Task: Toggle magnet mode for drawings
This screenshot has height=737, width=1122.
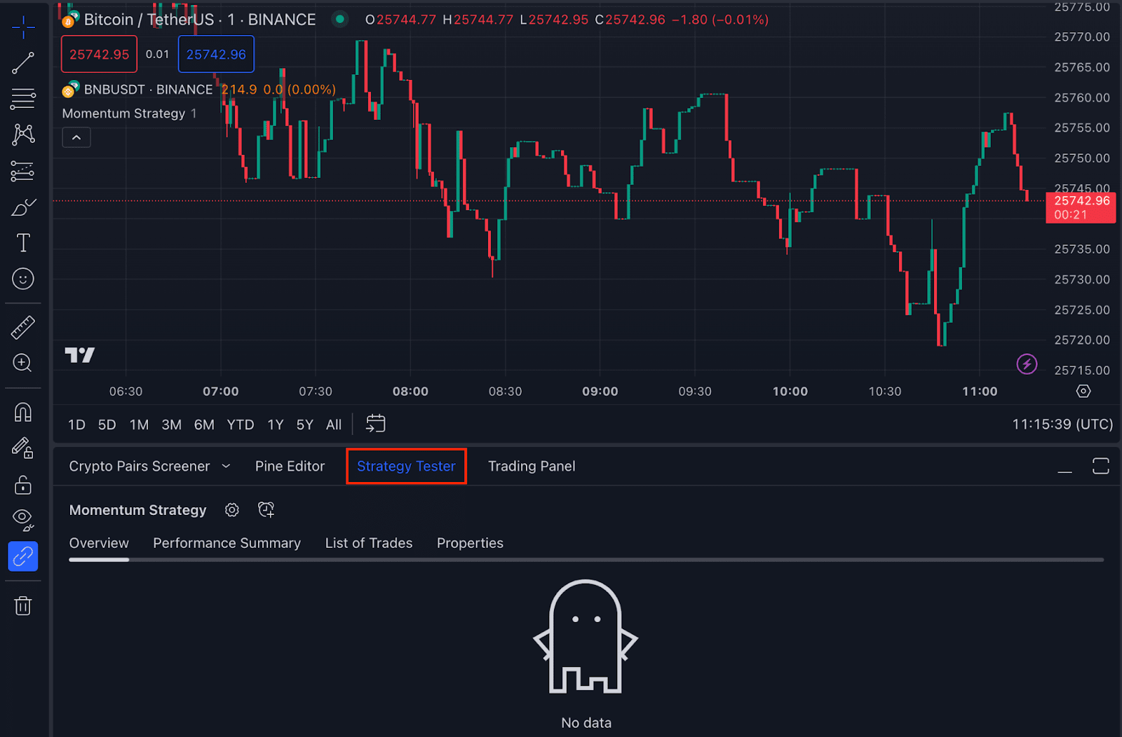Action: pos(23,412)
